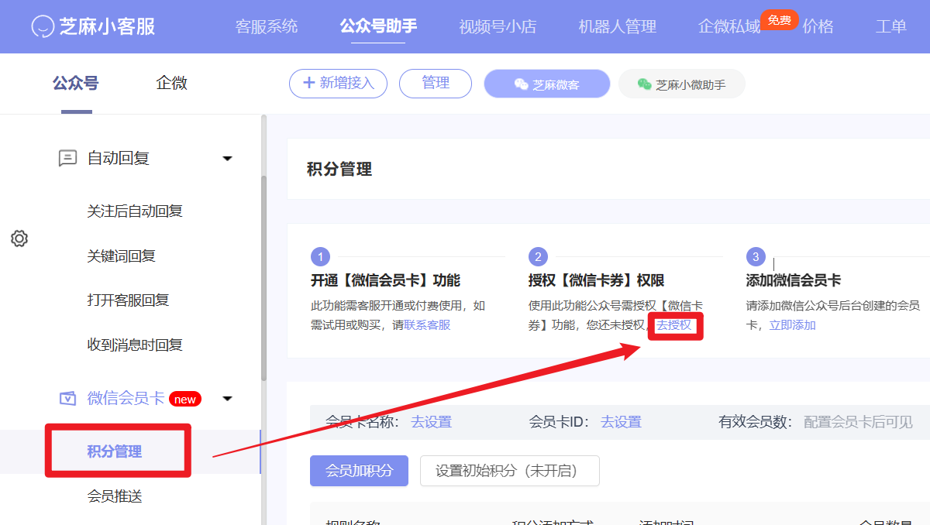Click the WeChat icon on 芝麻小微助手
The width and height of the screenshot is (930, 525).
coord(644,84)
